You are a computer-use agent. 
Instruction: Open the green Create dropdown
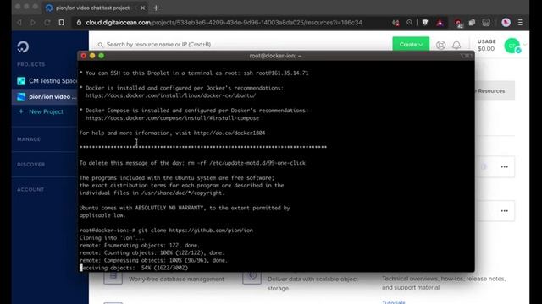click(411, 44)
